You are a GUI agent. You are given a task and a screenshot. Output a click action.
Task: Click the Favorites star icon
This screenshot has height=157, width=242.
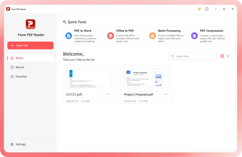[x=12, y=77]
